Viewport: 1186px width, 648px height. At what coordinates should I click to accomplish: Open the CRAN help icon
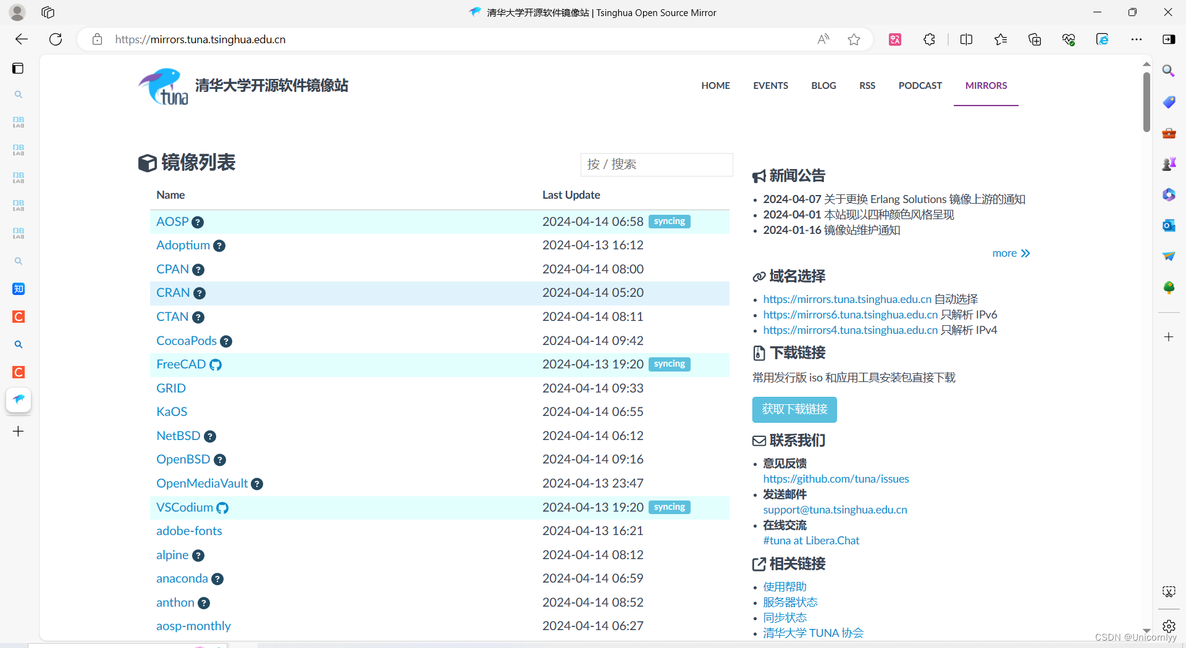[x=200, y=293]
